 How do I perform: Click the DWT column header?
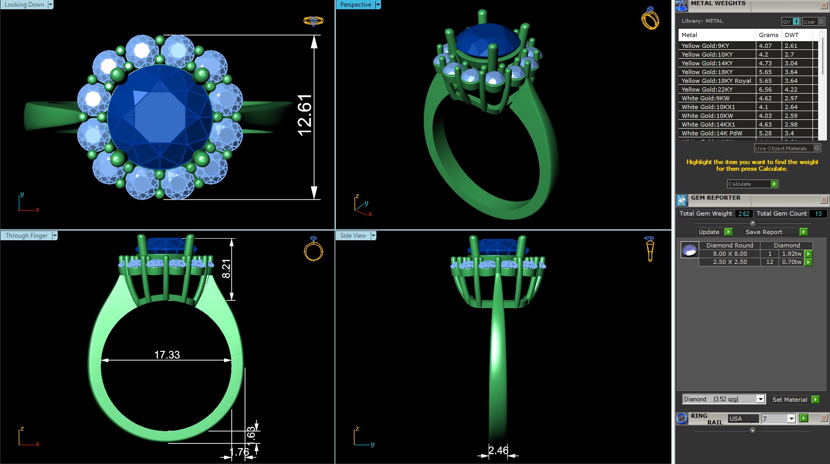click(x=797, y=35)
